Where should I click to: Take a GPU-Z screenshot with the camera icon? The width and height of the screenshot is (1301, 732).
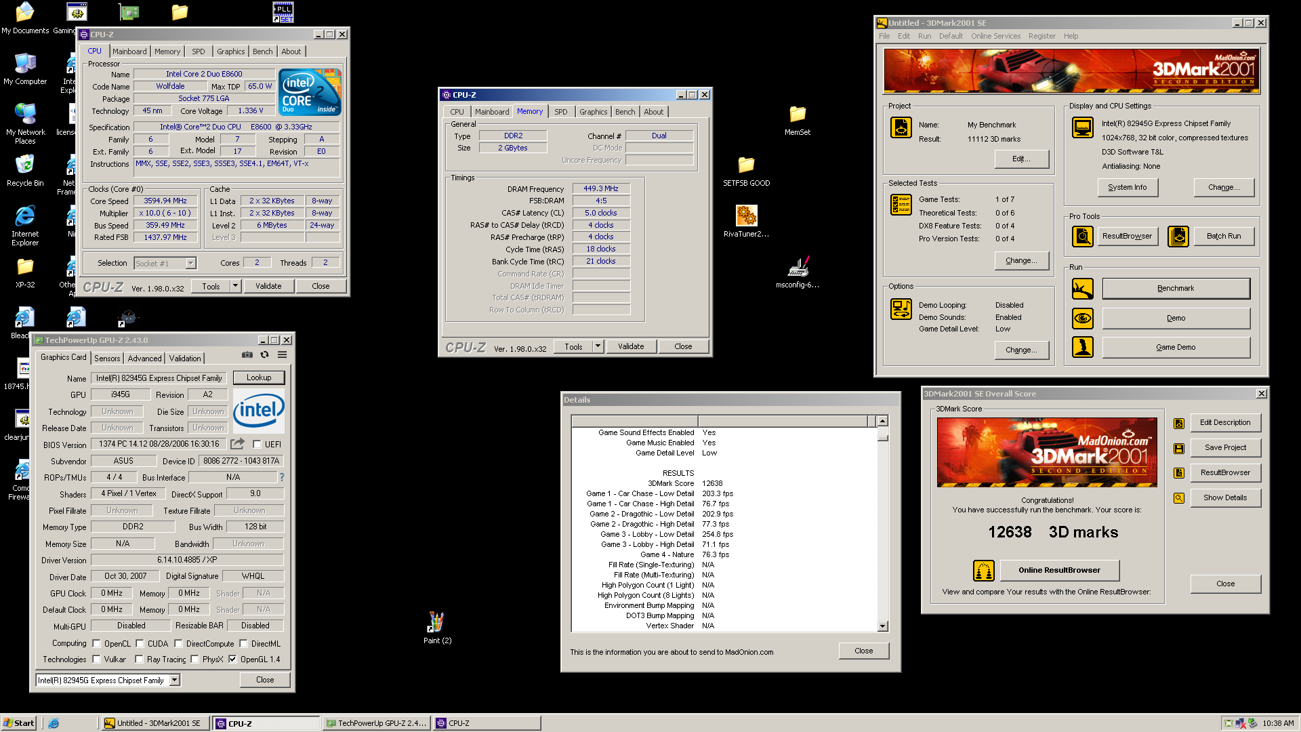247,354
